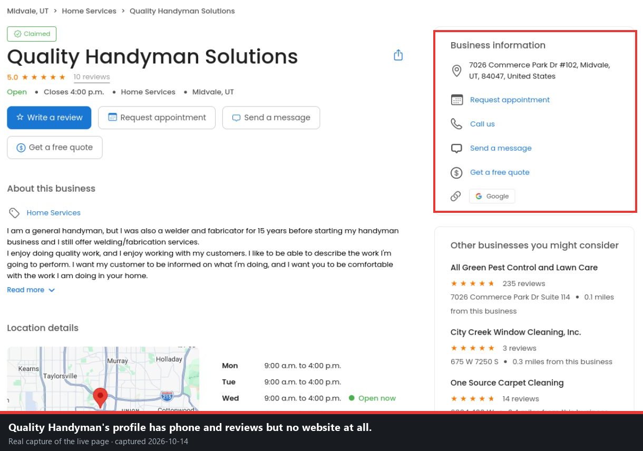
Task: Open All Green Pest Control and Lawn Care
Action: [524, 268]
